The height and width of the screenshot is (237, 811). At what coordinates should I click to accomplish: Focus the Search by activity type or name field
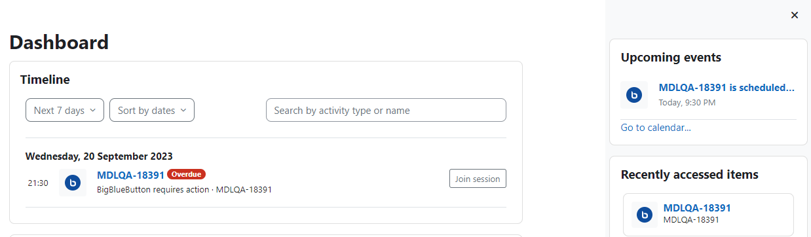(386, 110)
